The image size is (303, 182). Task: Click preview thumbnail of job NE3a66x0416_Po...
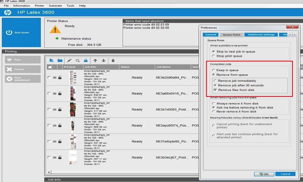pos(73,93)
